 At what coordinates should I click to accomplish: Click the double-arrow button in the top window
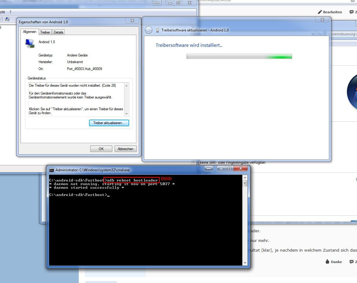click(x=157, y=3)
